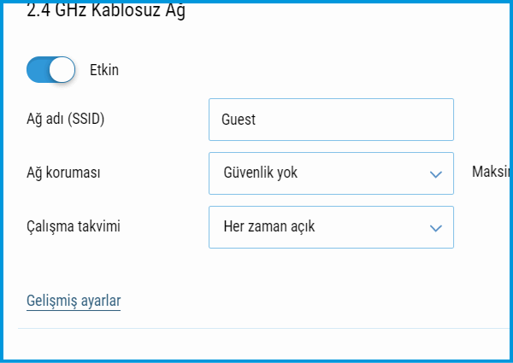Screen dimensions: 513x363
Task: Select the Güvenlik yok text in the combo box
Action: click(x=260, y=173)
